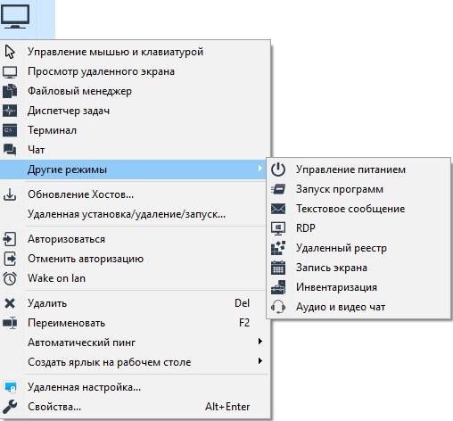The image size is (453, 421).
Task: Click the rename icon beside Переименовать
Action: 10,323
